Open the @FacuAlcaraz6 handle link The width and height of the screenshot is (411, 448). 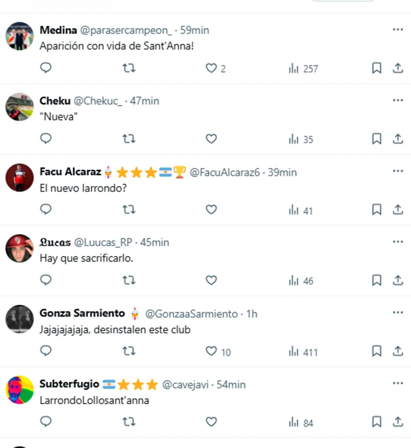point(224,172)
